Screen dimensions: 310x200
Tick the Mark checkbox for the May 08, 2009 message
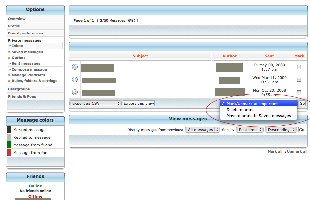[299, 67]
